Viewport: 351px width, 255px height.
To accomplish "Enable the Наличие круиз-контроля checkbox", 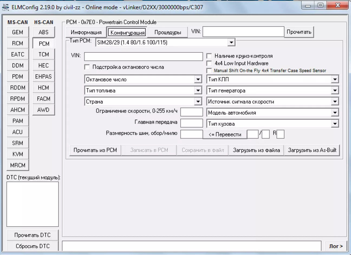I will (x=209, y=56).
